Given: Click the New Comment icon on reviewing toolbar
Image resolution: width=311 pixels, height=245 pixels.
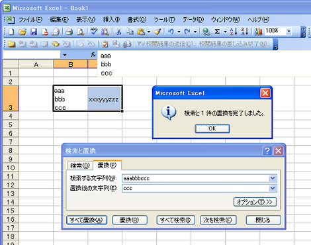Looking at the screenshot, I should [11, 44].
